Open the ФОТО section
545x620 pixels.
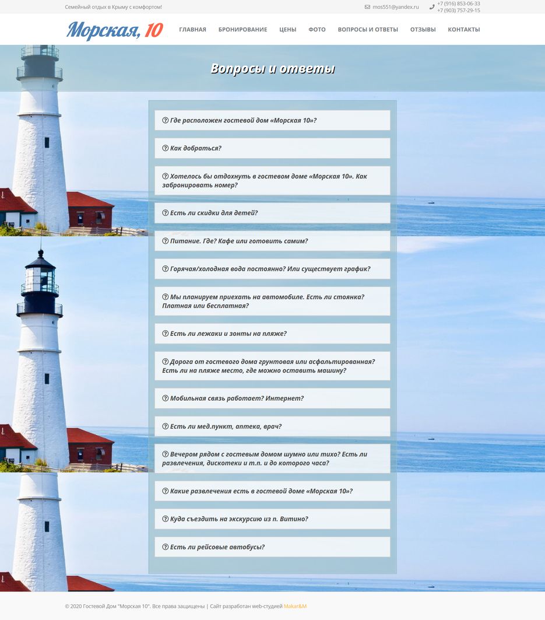pos(317,29)
